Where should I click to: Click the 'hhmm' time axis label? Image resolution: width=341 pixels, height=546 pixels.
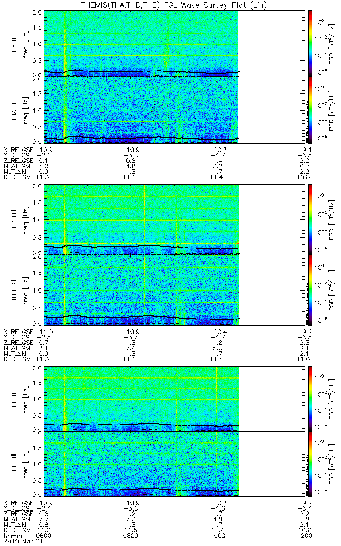[12, 536]
